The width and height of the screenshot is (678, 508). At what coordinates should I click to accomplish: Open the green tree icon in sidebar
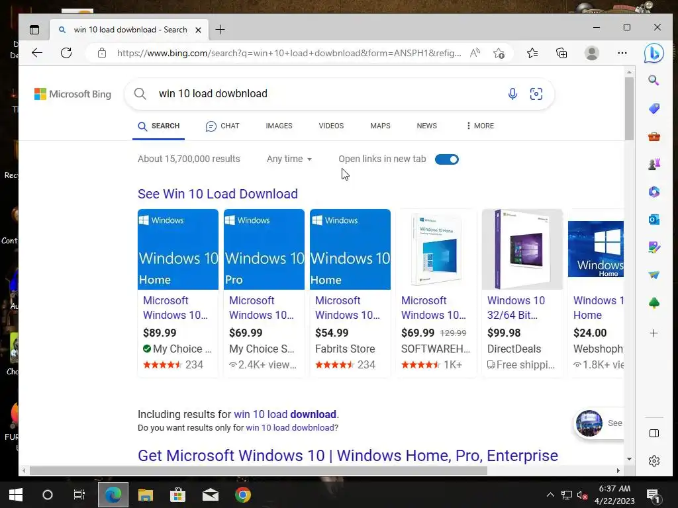654,303
